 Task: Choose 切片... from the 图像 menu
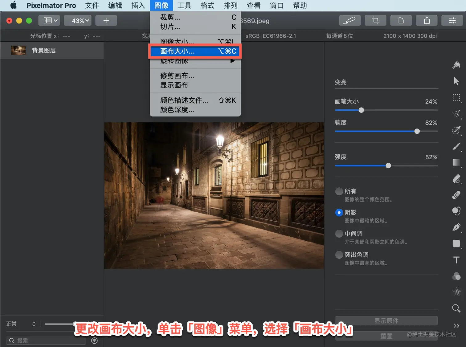pyautogui.click(x=195, y=27)
